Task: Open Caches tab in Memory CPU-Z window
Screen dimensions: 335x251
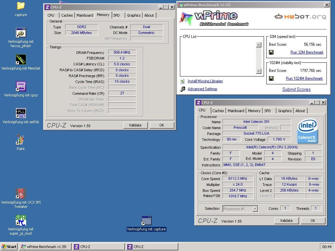Action: coord(67,15)
